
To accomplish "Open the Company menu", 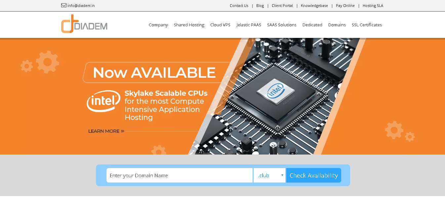I will coord(158,25).
